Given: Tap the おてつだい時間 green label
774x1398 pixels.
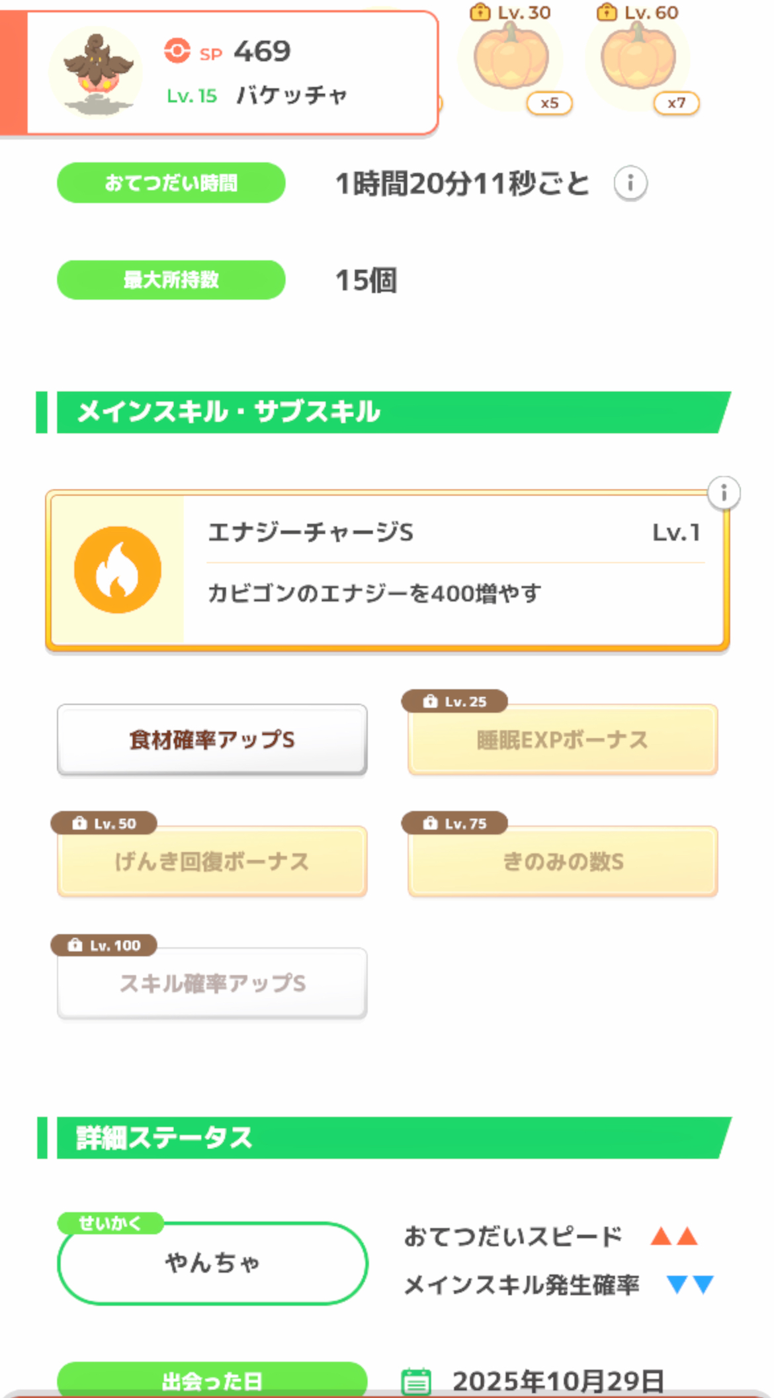Looking at the screenshot, I should tap(171, 183).
